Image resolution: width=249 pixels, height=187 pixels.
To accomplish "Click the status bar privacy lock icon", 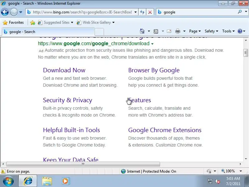I will 209,171.
